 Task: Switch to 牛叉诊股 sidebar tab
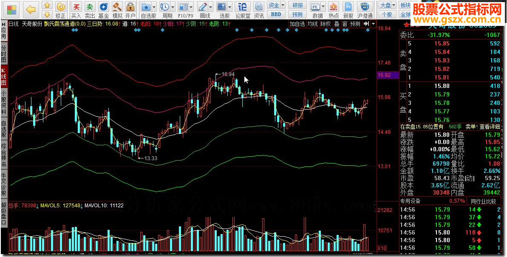[3, 185]
